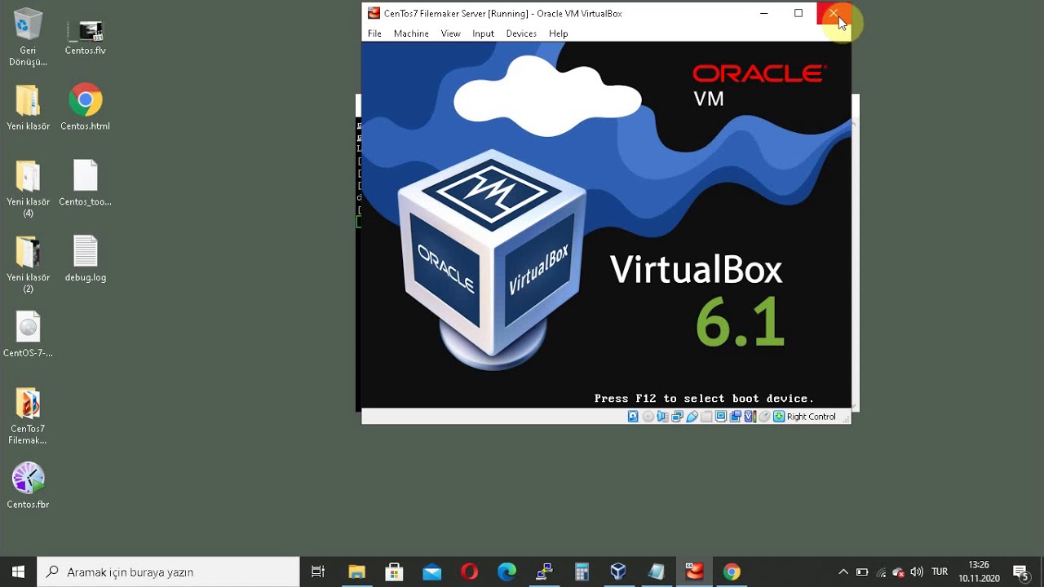The width and height of the screenshot is (1044, 587).
Task: Expand the hidden system tray icons
Action: pos(843,572)
